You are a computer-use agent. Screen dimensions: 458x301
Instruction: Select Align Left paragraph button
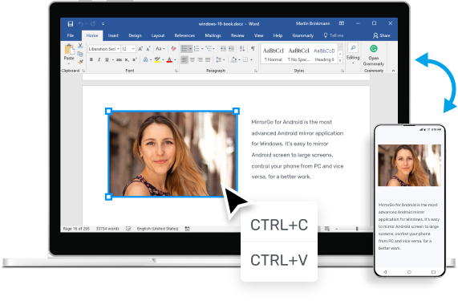click(184, 59)
